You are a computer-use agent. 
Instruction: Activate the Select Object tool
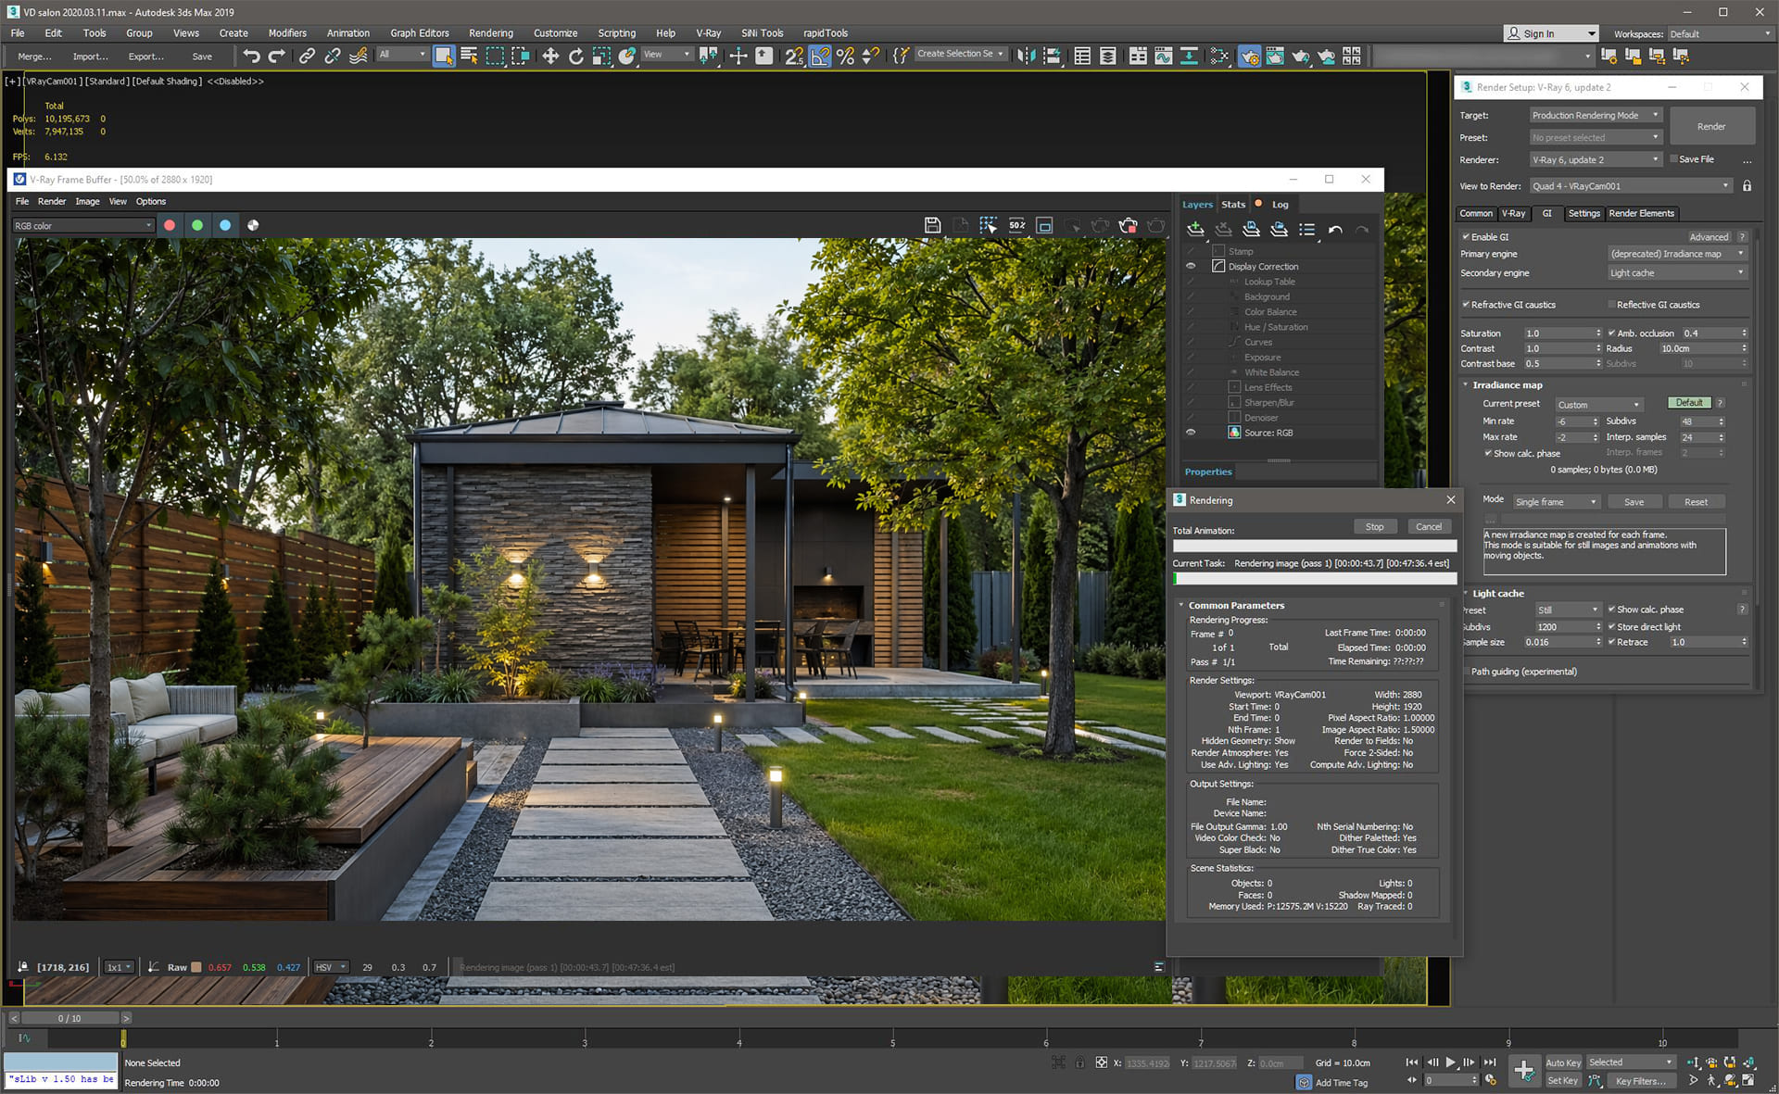[x=444, y=57]
